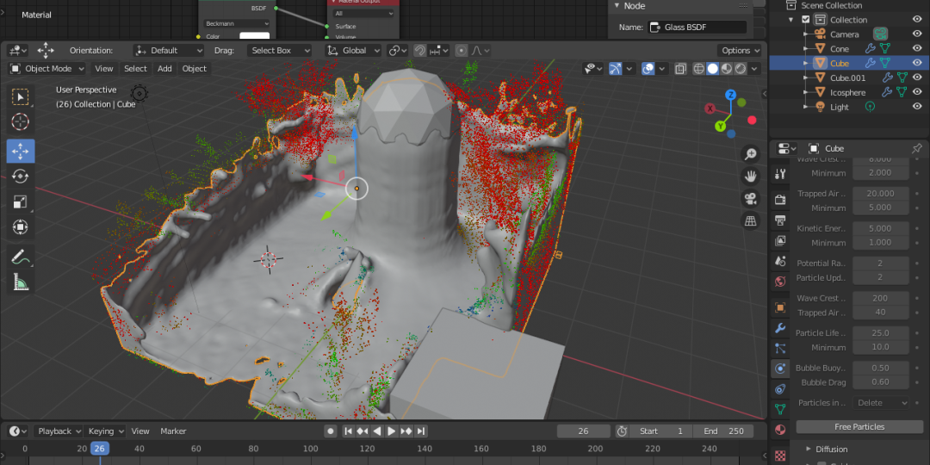930x465 pixels.
Task: Open the Particles properties tab
Action: point(780,348)
